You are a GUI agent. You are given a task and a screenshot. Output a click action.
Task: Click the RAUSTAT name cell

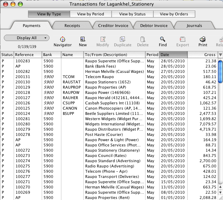(x=72, y=82)
